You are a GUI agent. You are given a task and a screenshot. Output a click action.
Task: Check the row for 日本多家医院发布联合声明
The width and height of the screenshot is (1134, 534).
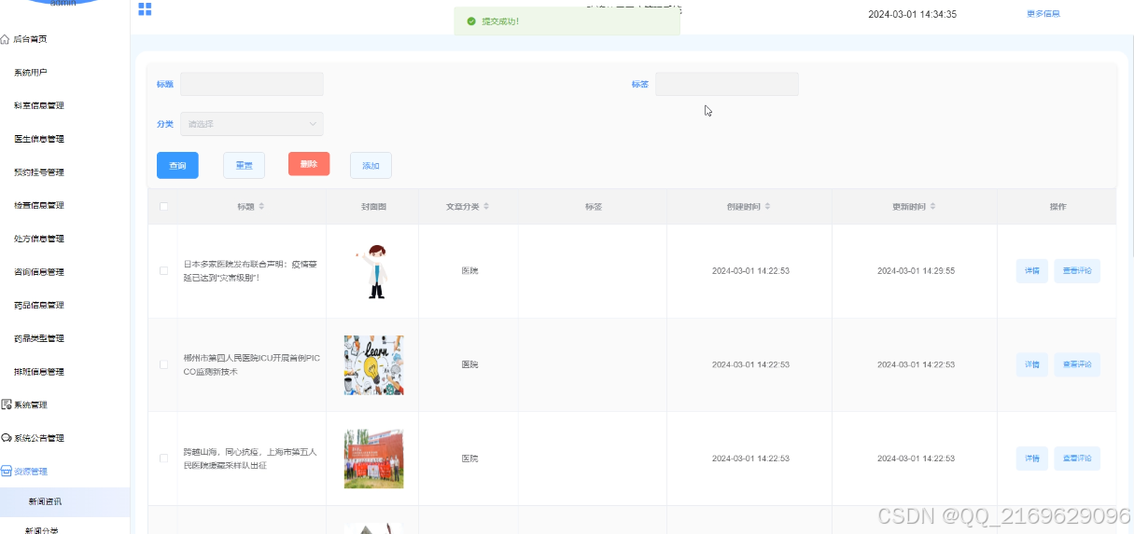[164, 271]
